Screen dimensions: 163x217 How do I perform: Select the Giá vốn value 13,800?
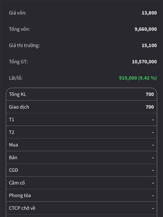[x=149, y=13]
